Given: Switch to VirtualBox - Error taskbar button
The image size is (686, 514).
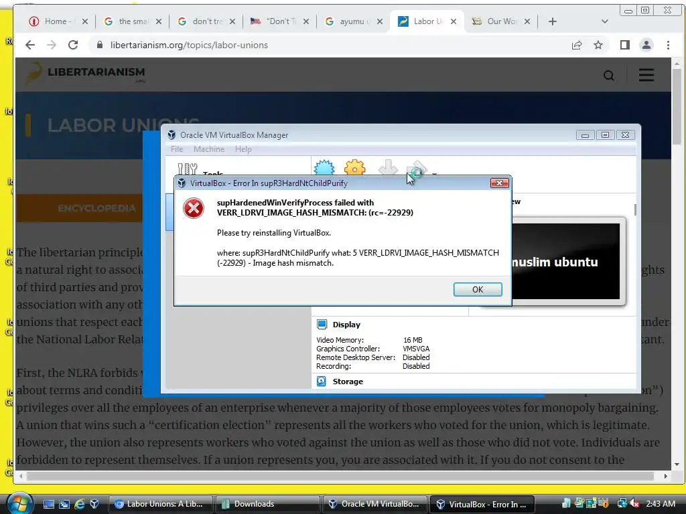Looking at the screenshot, I should tap(482, 504).
